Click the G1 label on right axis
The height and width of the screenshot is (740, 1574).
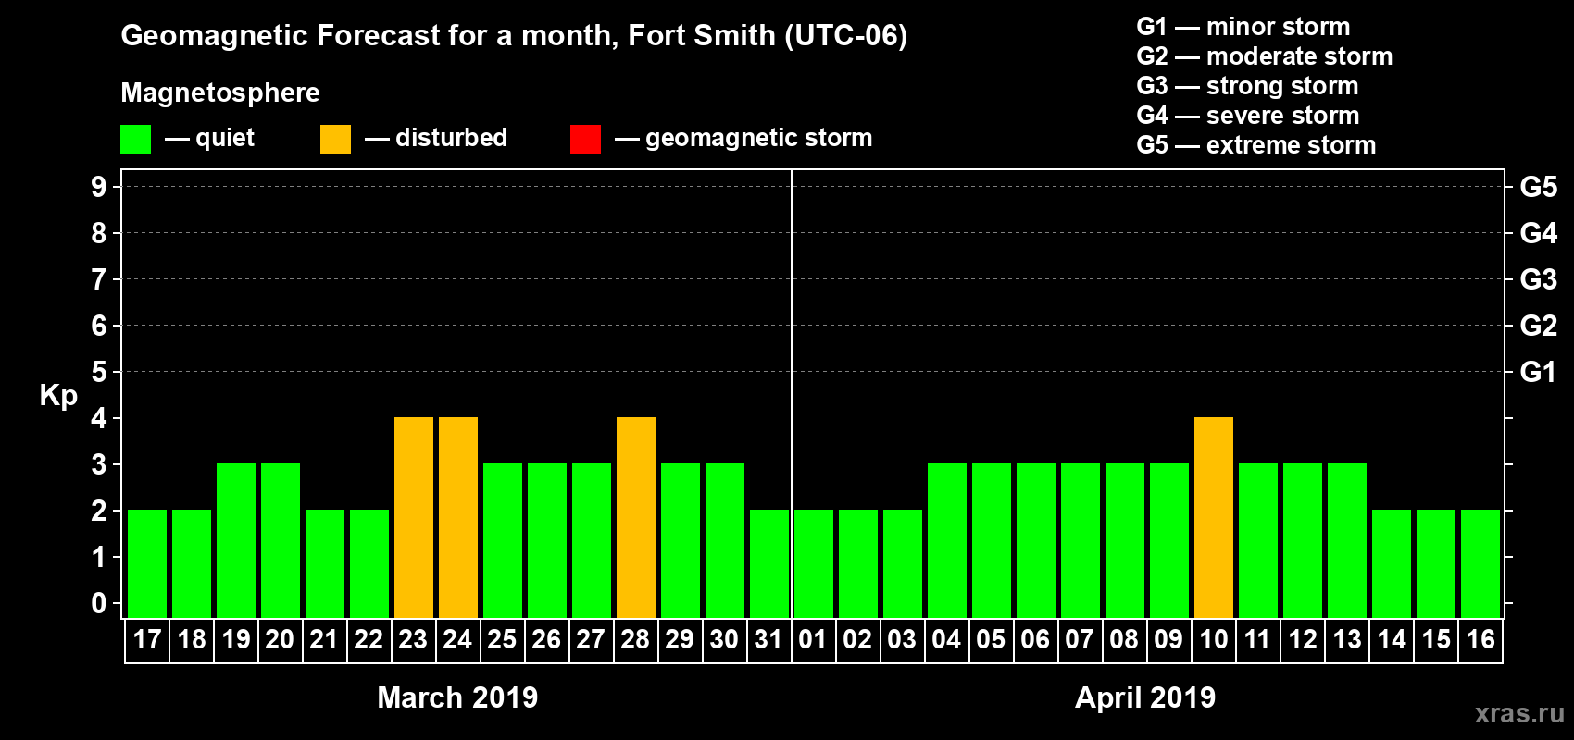click(x=1539, y=372)
